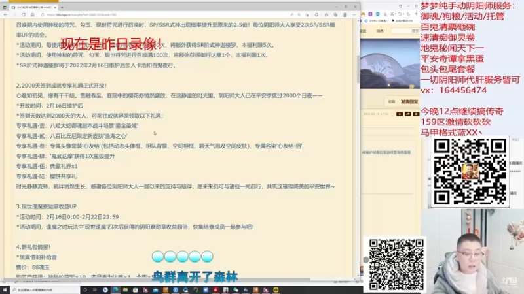Click the purple extension icon in rear browser
Image resolution: width=524 pixels, height=294 pixels.
coord(370,14)
